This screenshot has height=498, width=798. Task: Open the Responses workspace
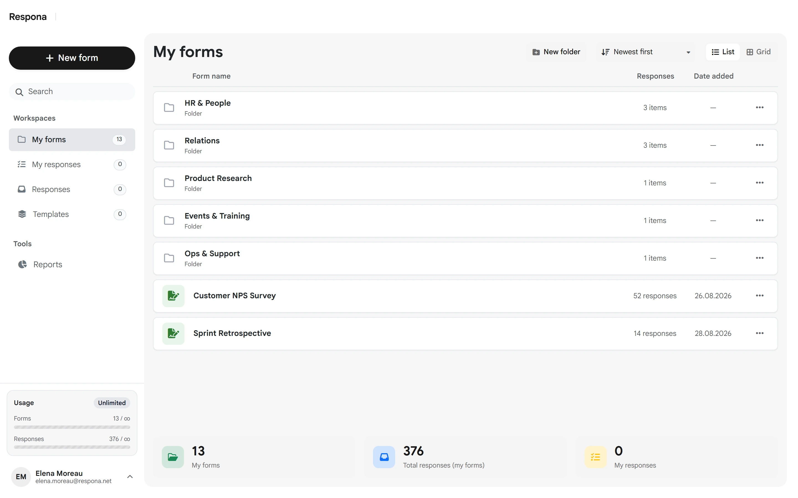(72, 189)
